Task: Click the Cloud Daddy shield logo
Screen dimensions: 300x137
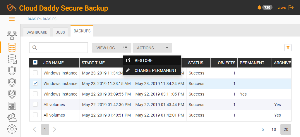Action: point(12,8)
